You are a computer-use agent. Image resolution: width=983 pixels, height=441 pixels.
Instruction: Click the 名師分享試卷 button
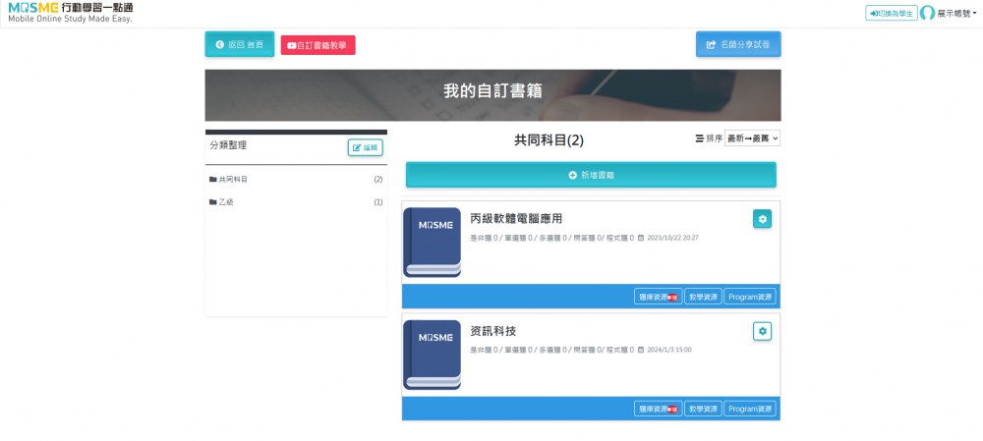[737, 44]
